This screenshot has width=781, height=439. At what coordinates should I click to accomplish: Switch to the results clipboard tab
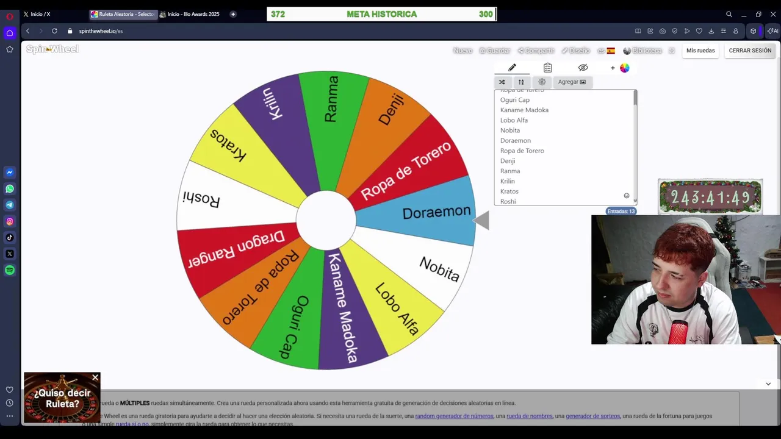click(x=547, y=68)
